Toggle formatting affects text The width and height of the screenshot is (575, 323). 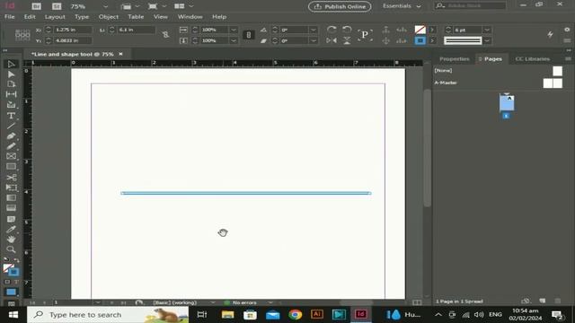tap(16, 282)
